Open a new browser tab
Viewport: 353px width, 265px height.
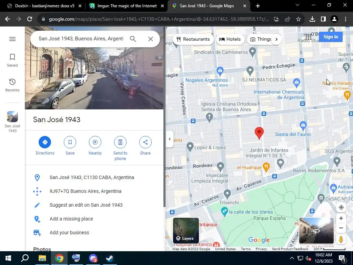coord(258,6)
